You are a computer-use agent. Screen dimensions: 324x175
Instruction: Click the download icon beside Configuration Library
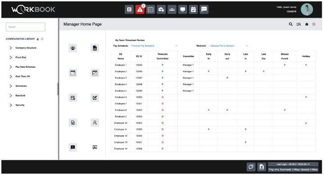38,39
